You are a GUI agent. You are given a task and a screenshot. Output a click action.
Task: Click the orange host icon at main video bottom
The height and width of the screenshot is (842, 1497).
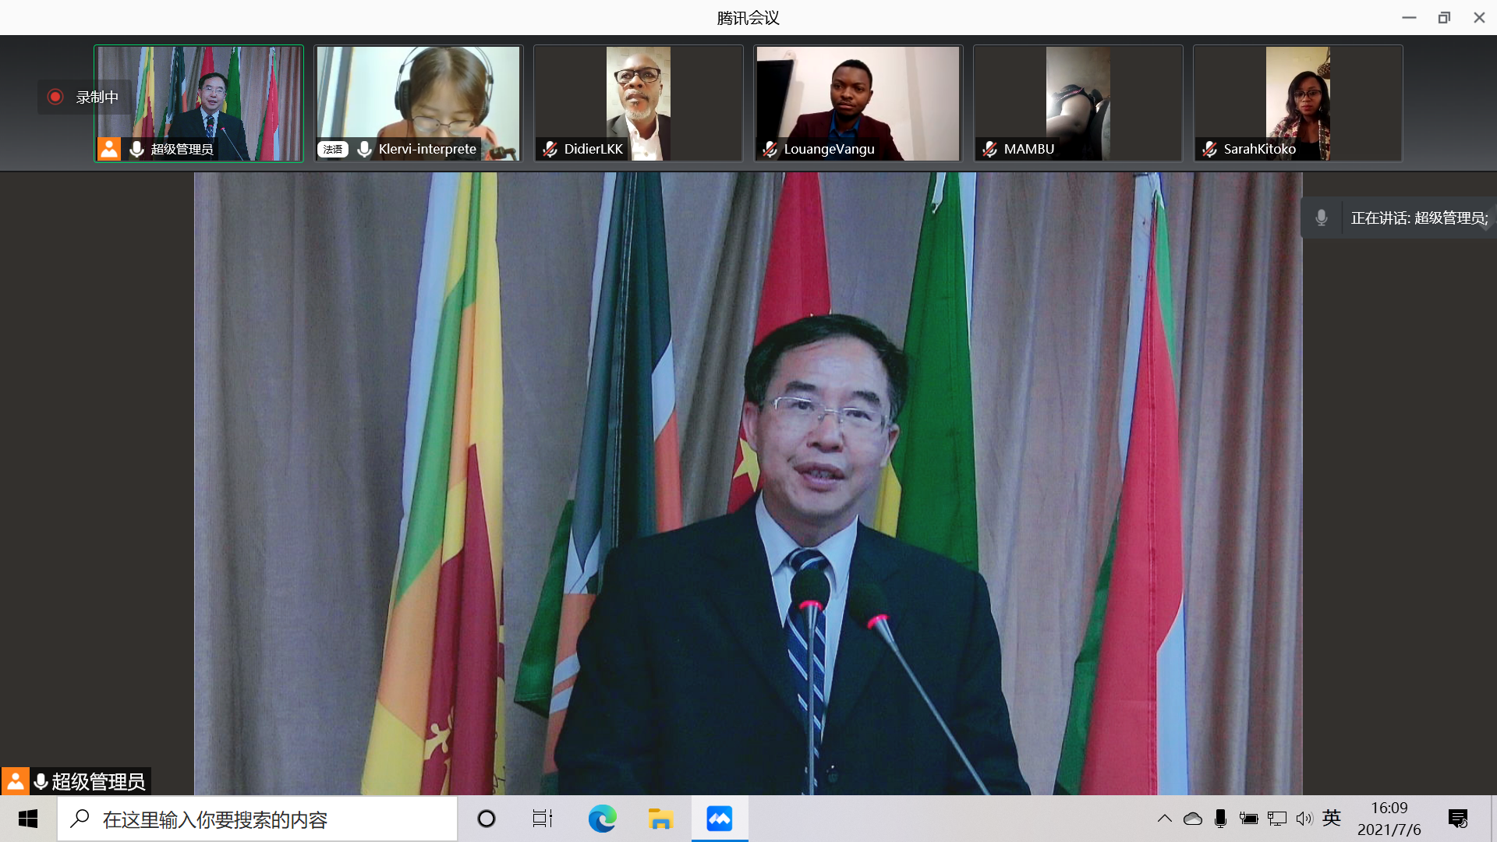coord(15,781)
